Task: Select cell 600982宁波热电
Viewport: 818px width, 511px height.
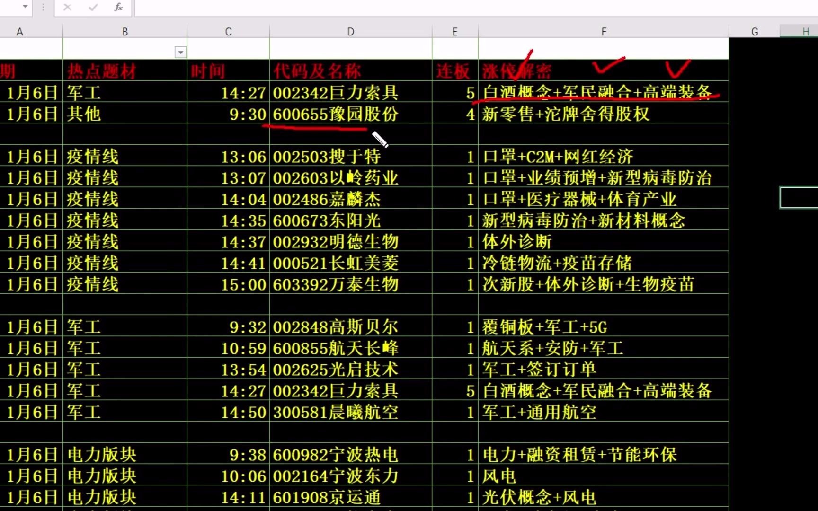Action: click(351, 454)
